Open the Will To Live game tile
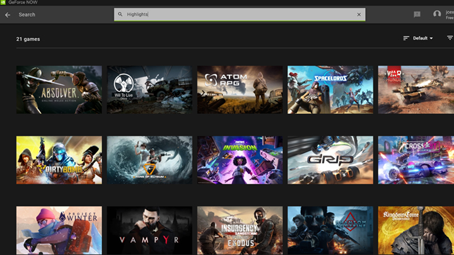This screenshot has width=454, height=255. pos(149,89)
